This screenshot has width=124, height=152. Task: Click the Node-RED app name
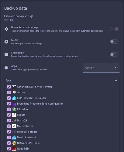tap(23, 149)
